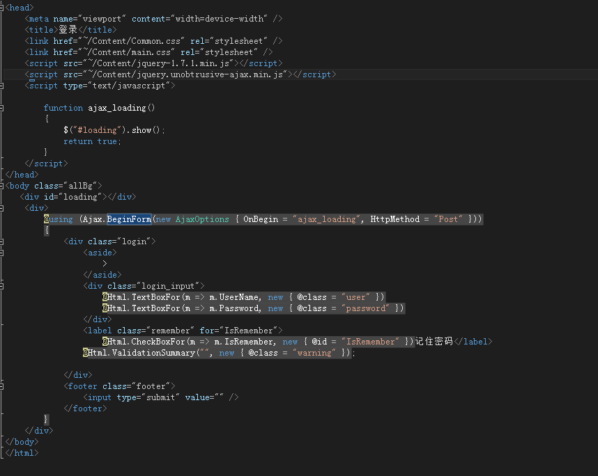598x476 pixels.
Task: Click the "login" class value of the div
Action: (x=134, y=241)
